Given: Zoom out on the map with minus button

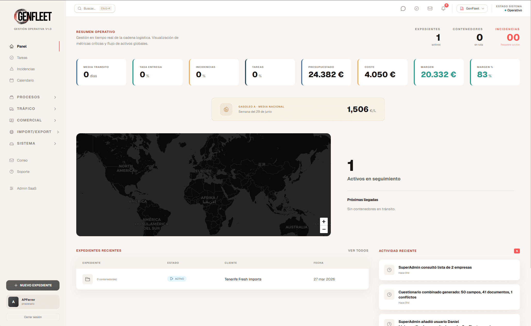Looking at the screenshot, I should (324, 229).
